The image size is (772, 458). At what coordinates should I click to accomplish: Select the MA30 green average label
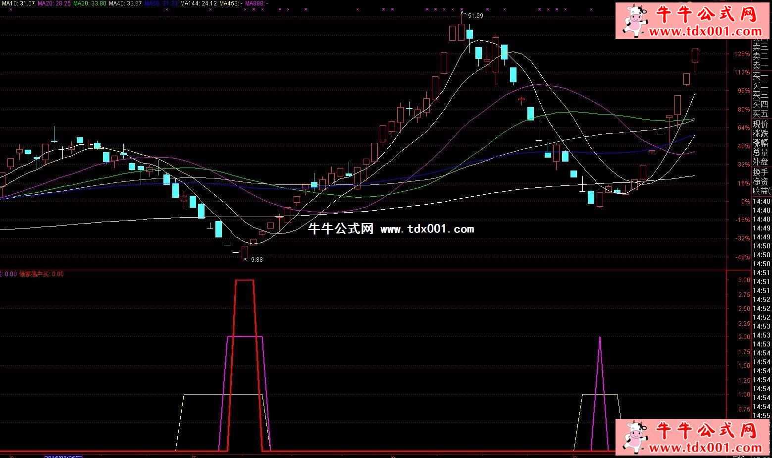tap(90, 3)
